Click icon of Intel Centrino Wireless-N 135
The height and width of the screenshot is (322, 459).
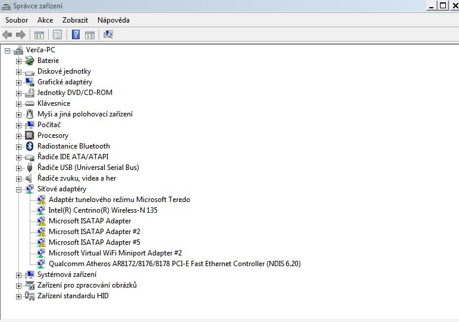41,210
